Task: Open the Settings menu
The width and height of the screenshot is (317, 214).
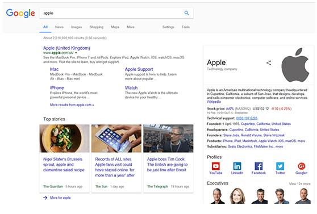Action: click(168, 27)
